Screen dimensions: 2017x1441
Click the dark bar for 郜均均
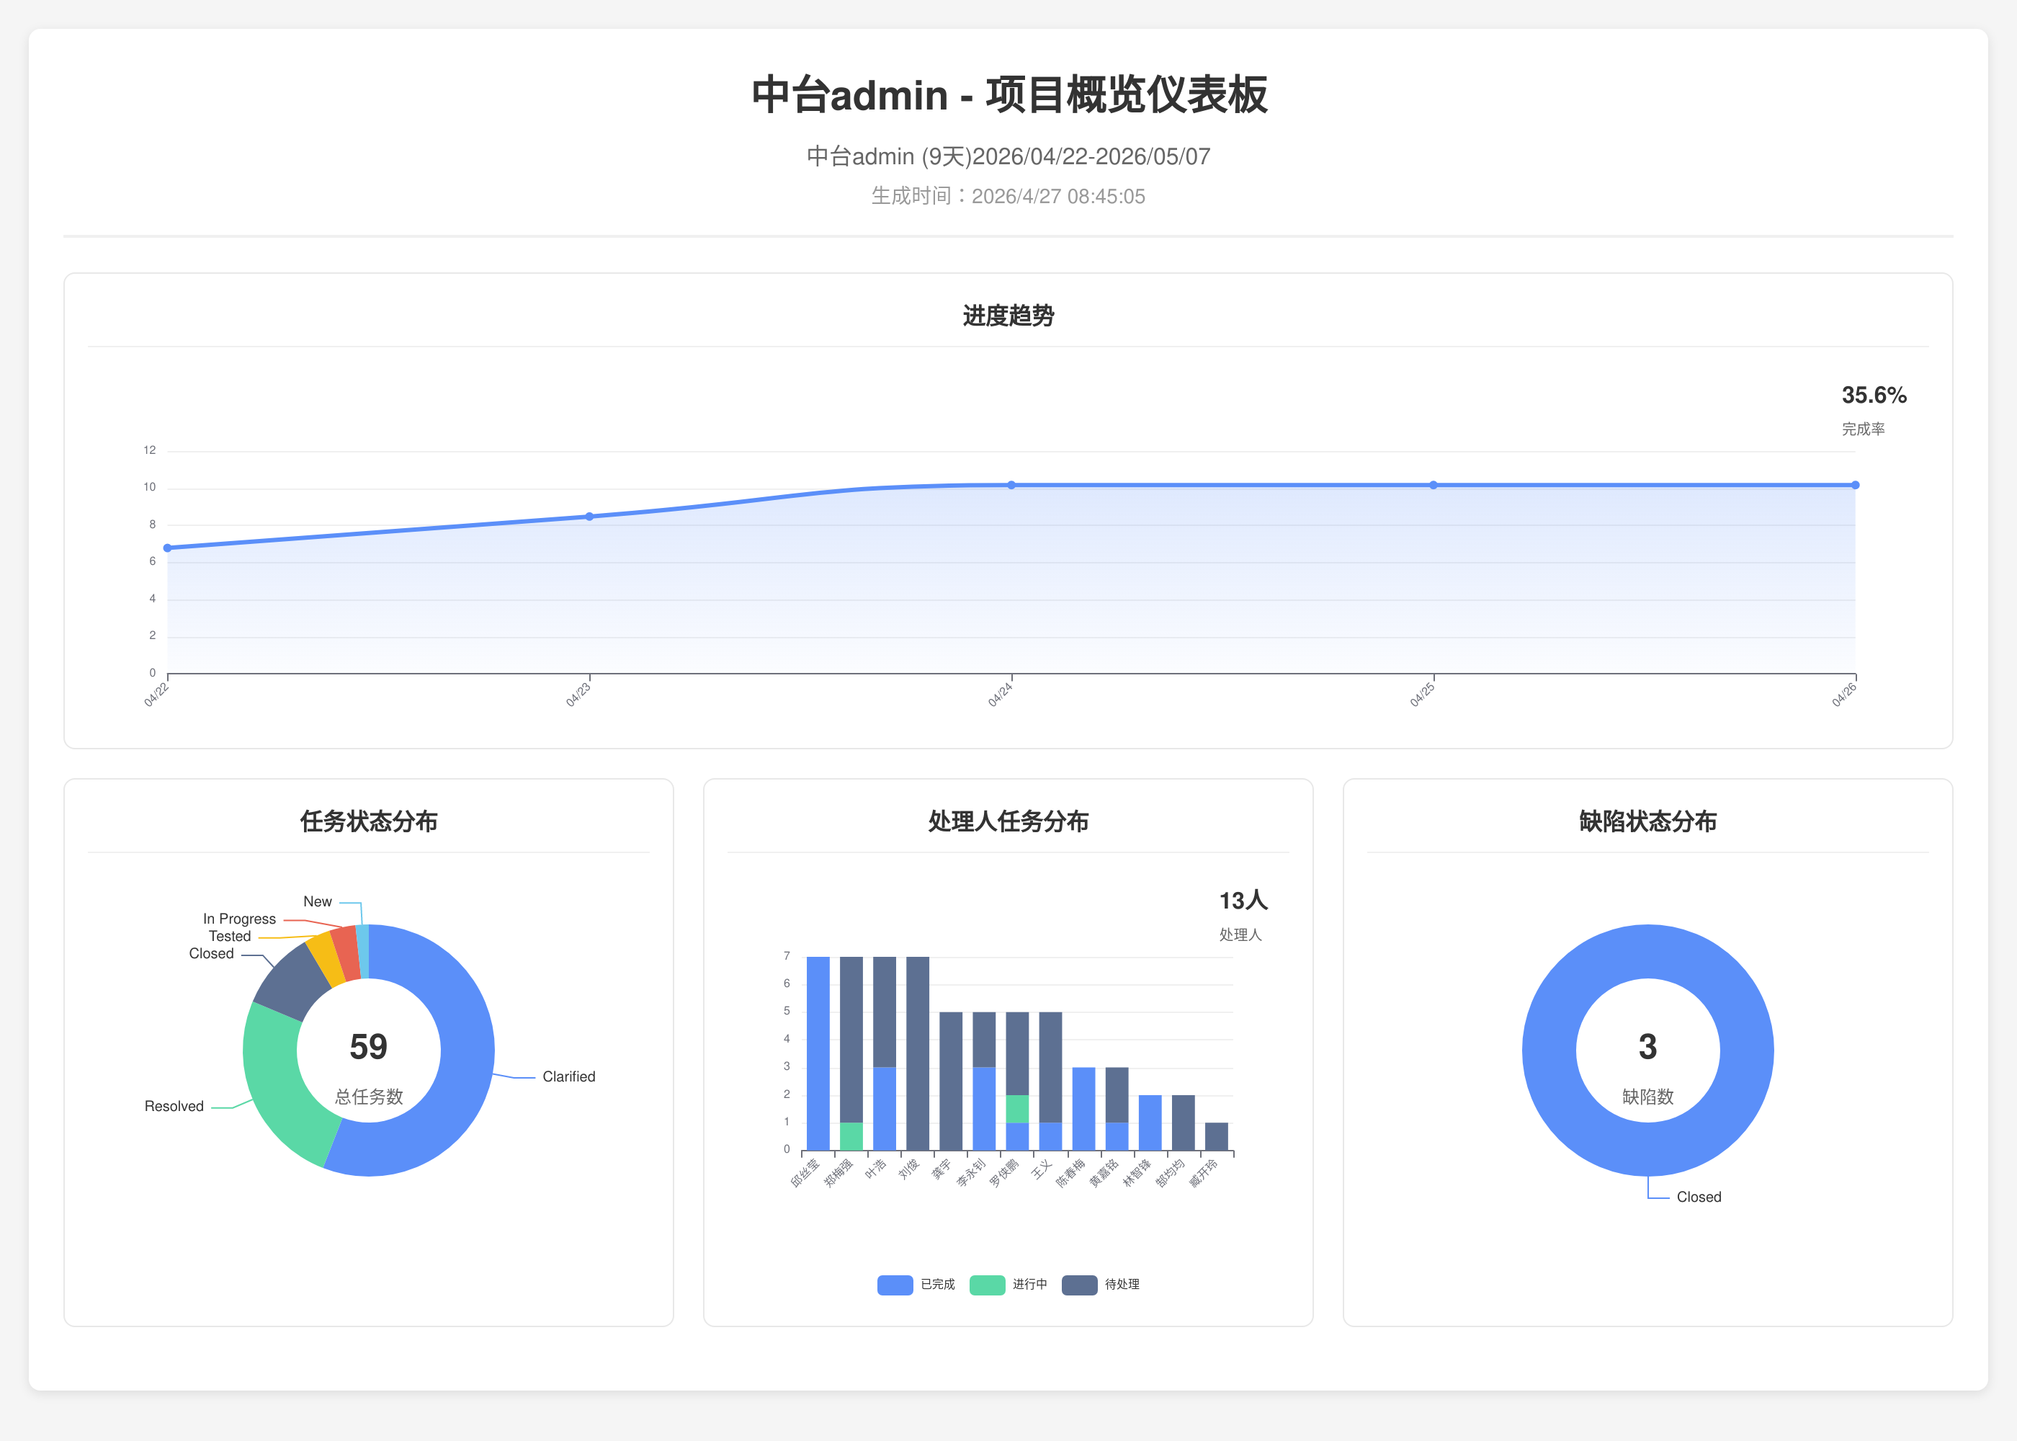1184,1123
